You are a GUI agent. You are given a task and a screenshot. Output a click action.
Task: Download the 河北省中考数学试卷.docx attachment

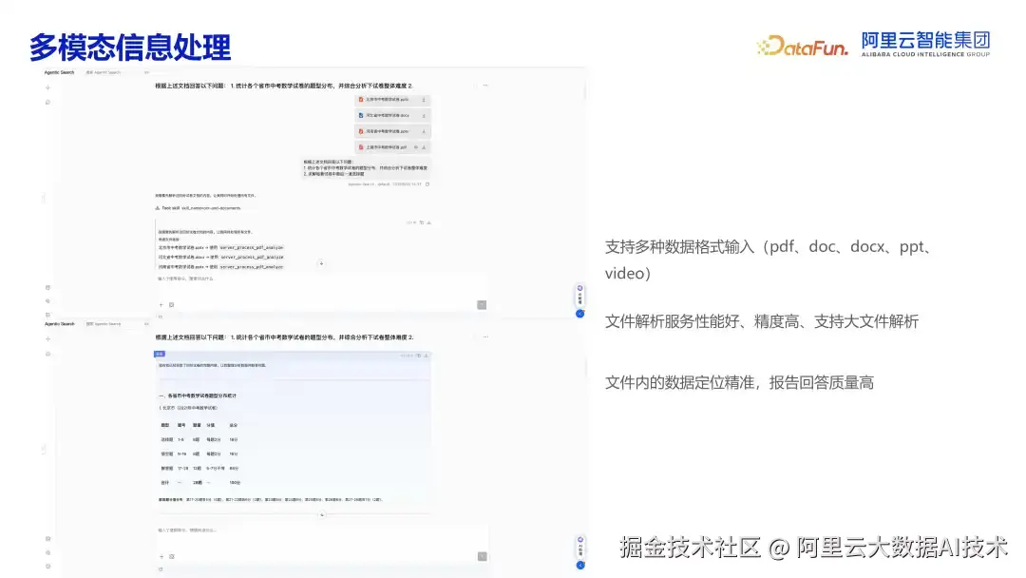pyautogui.click(x=424, y=115)
